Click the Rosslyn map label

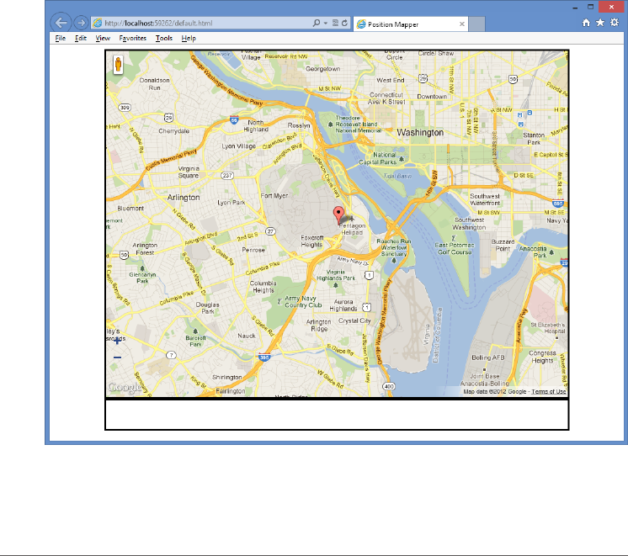299,125
